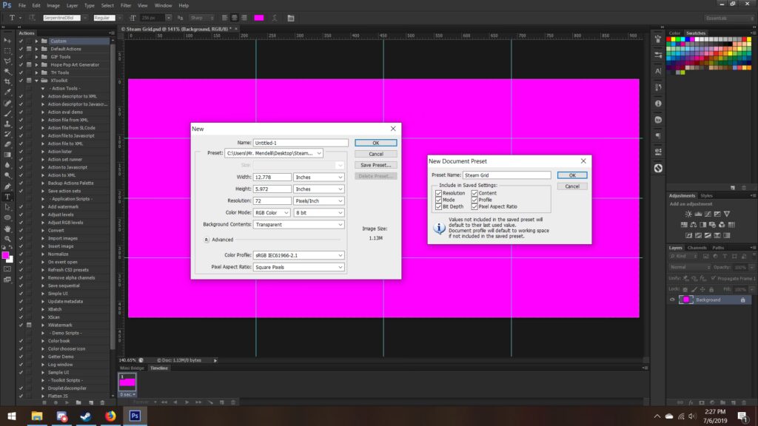Switch to the Channels tab
The width and height of the screenshot is (758, 426).
[697, 248]
